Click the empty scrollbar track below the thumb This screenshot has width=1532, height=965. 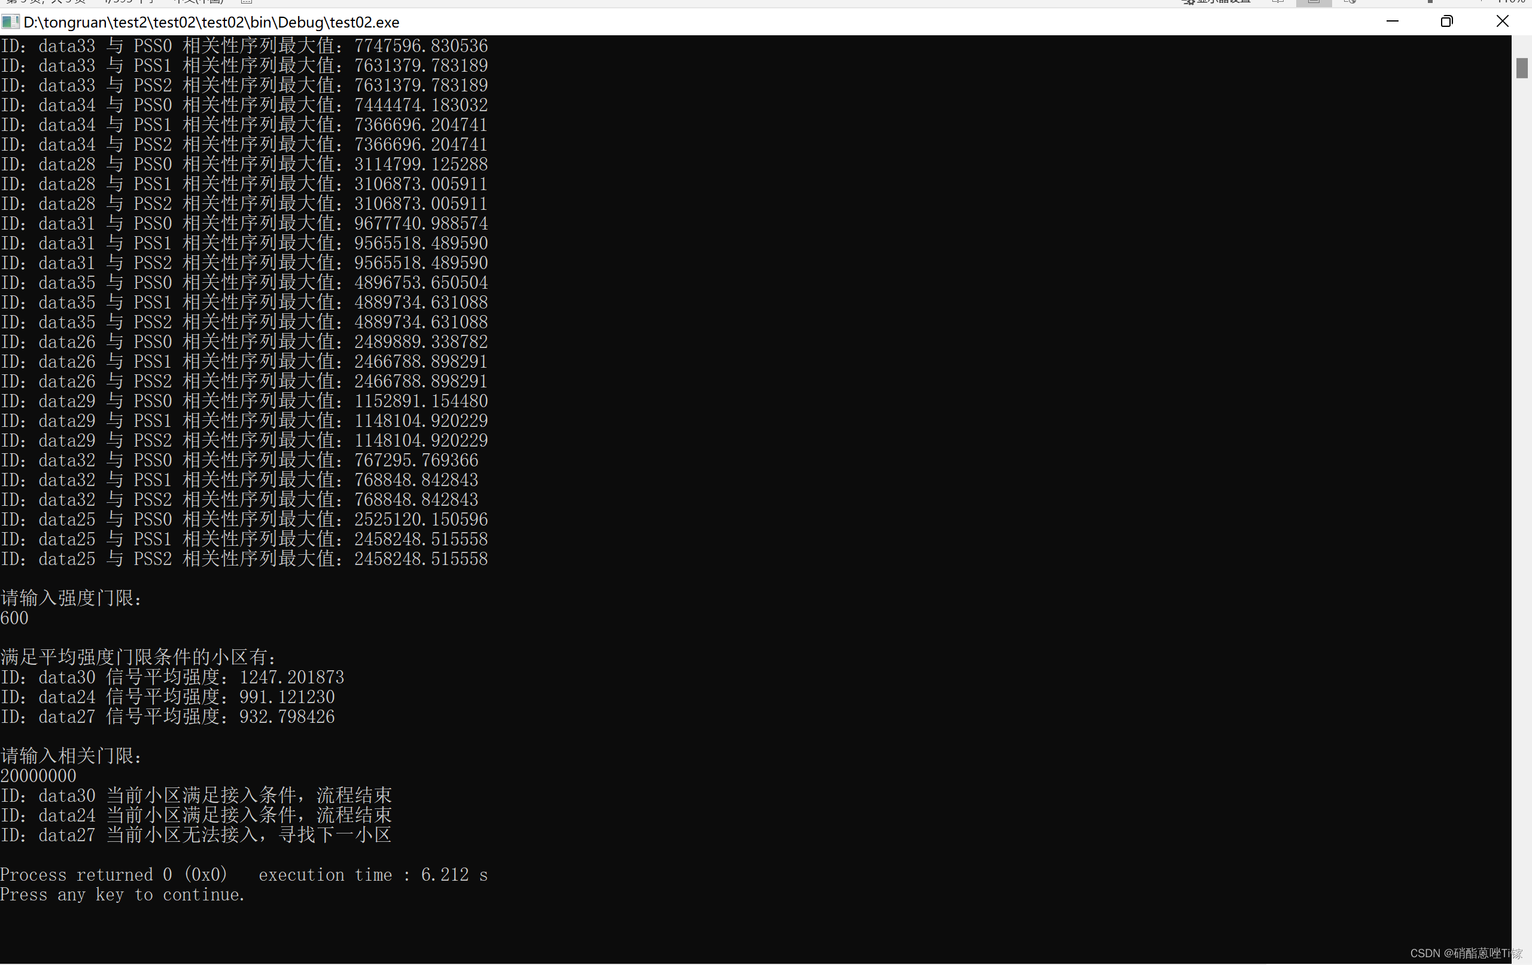point(1521,509)
